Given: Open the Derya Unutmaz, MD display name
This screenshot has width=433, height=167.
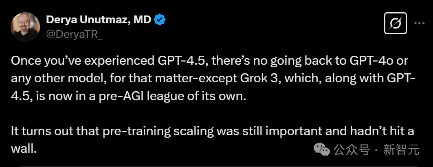Looking at the screenshot, I should click(x=99, y=20).
